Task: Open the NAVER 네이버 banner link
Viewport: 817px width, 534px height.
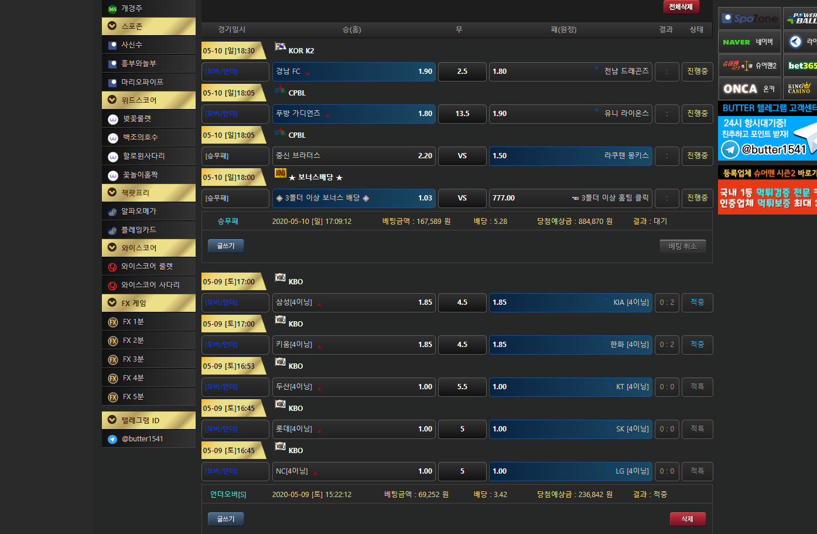Action: point(749,42)
